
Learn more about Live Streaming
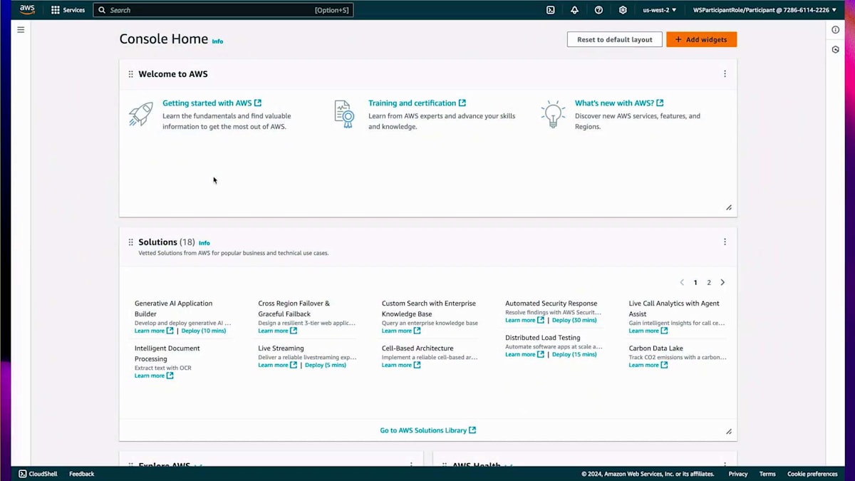(x=277, y=365)
